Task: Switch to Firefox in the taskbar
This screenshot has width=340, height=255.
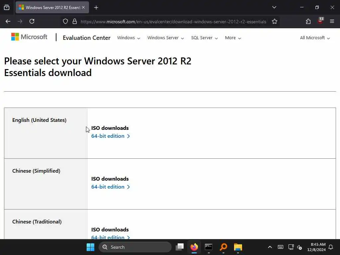Action: tap(194, 247)
